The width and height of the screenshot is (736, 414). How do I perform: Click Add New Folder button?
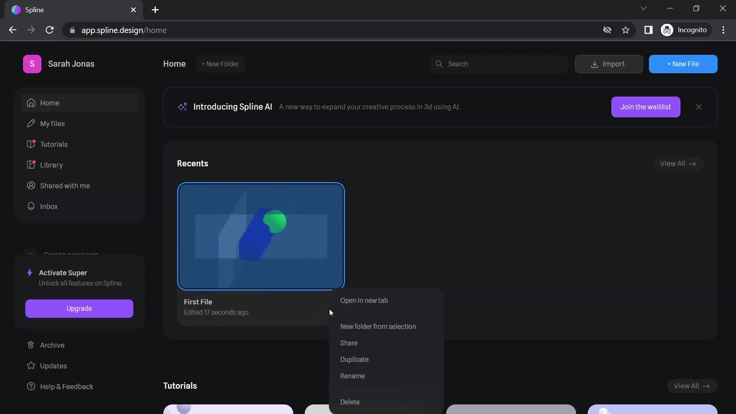click(220, 64)
